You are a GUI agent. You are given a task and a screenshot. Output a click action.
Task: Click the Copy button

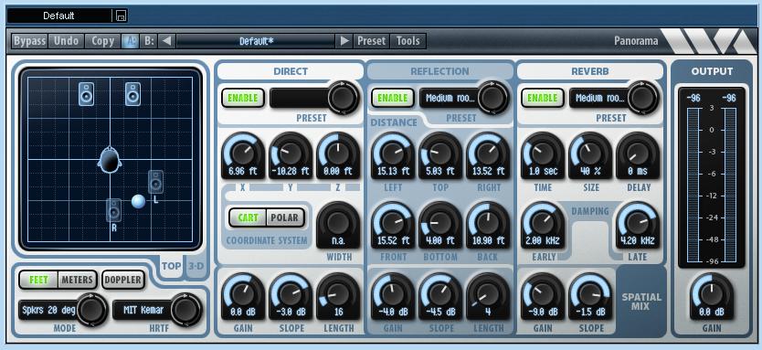(102, 41)
